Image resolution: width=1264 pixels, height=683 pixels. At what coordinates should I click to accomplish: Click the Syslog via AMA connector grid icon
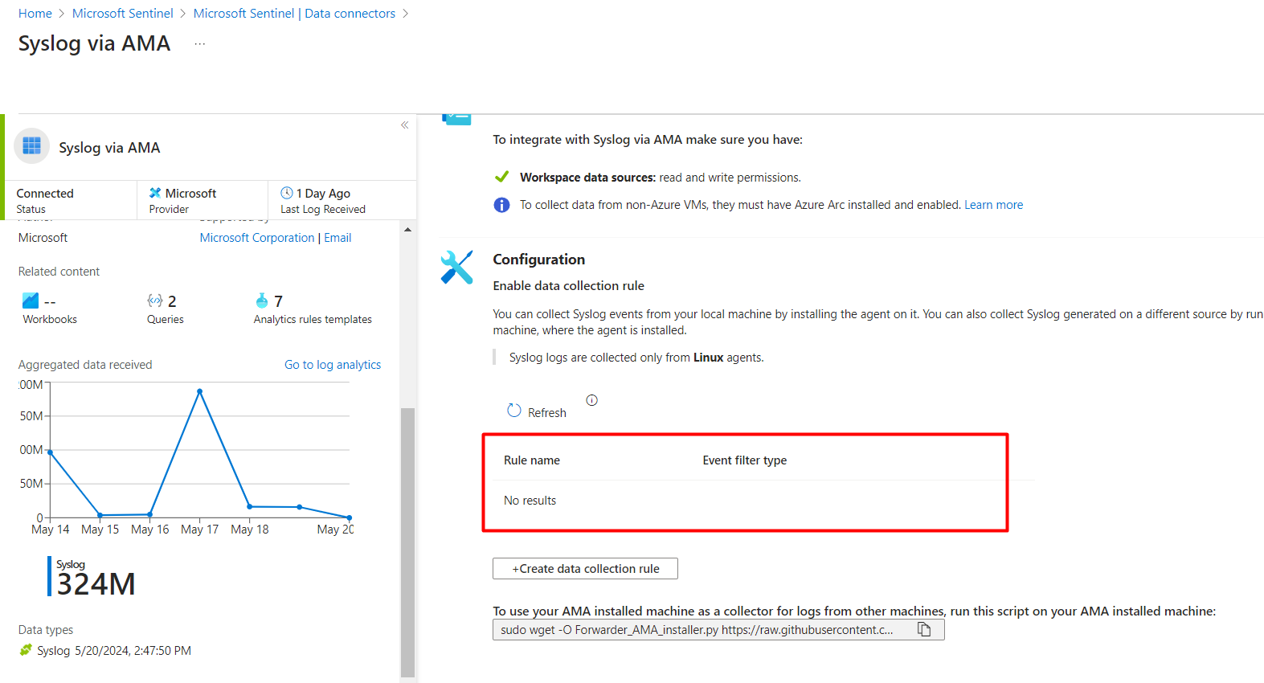[32, 146]
